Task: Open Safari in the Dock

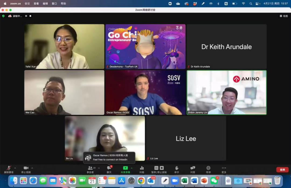Action: 33,180
